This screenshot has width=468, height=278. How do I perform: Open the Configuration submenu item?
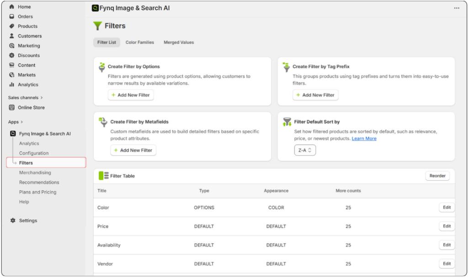point(34,153)
